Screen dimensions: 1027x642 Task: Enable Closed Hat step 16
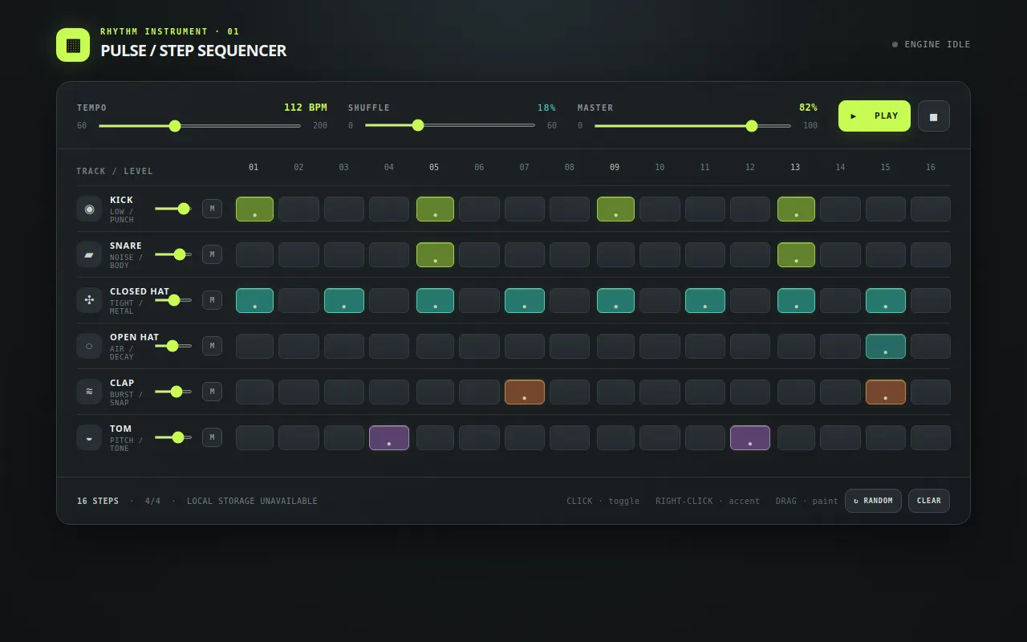(x=931, y=300)
